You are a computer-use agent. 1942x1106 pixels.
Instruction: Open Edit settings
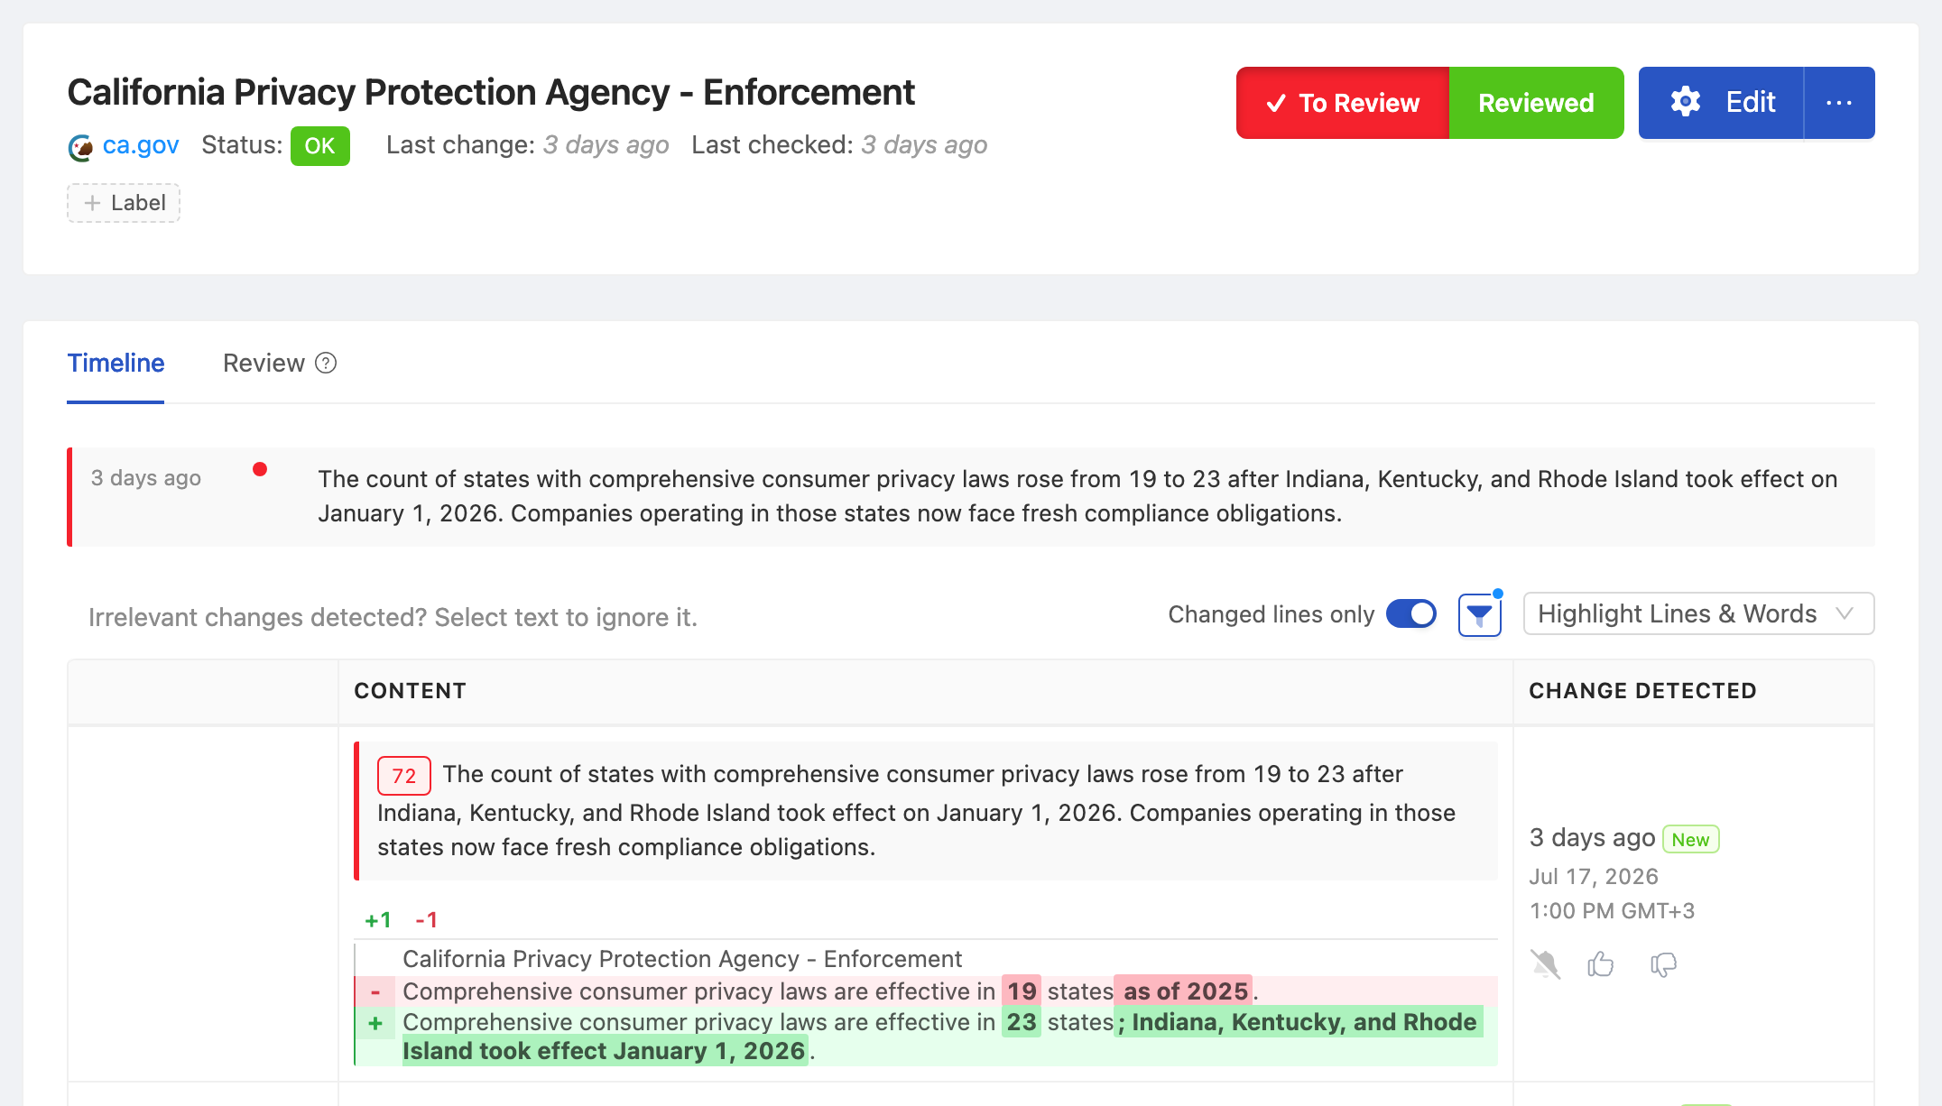(1721, 103)
